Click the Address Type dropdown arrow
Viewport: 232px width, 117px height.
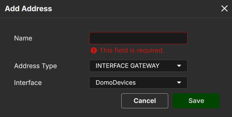179,66
